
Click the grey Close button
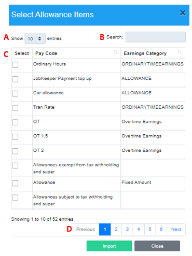(x=157, y=246)
